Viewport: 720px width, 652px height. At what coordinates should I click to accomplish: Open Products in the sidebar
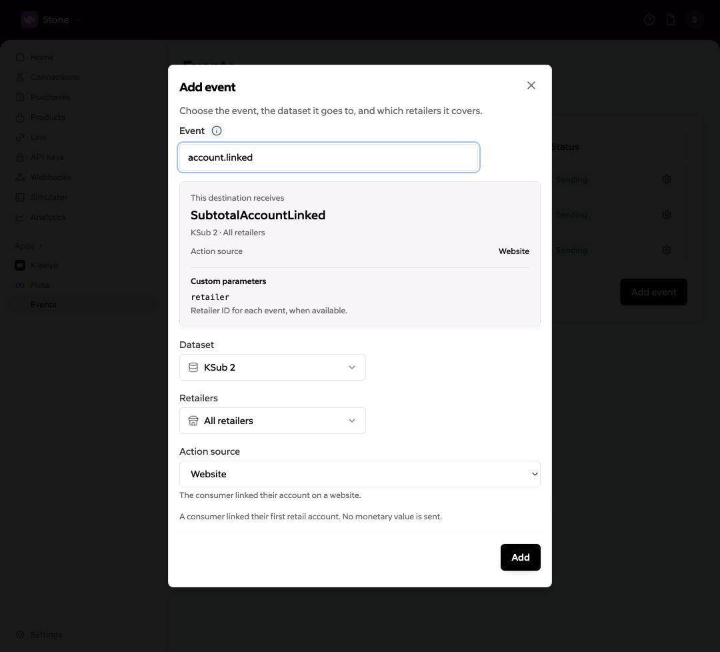tap(48, 117)
